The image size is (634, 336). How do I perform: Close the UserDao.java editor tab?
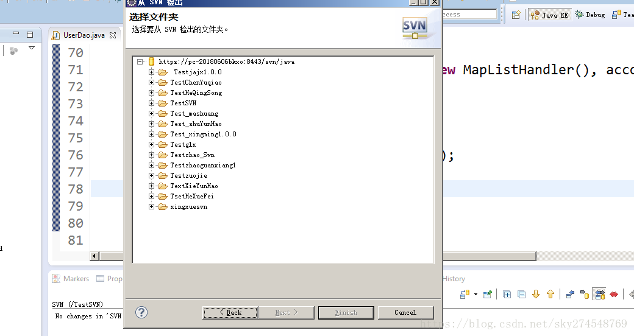click(x=113, y=35)
